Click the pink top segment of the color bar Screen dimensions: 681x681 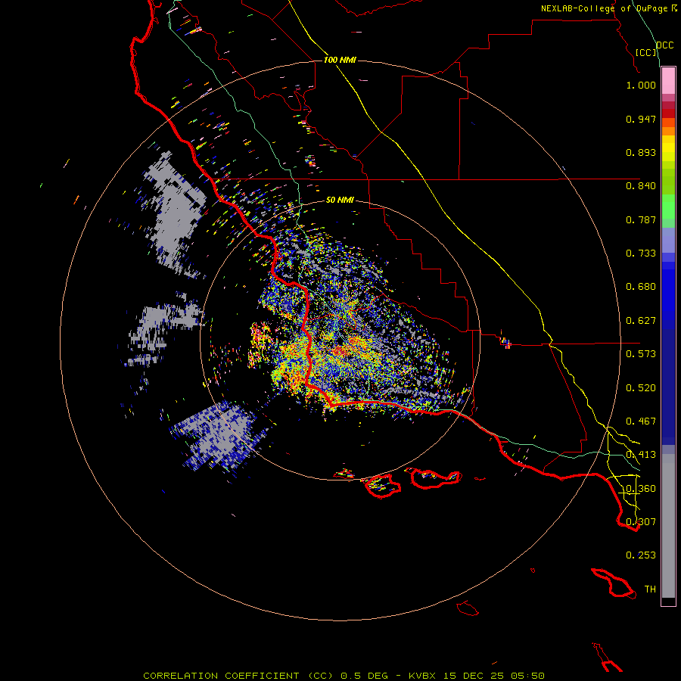point(668,81)
